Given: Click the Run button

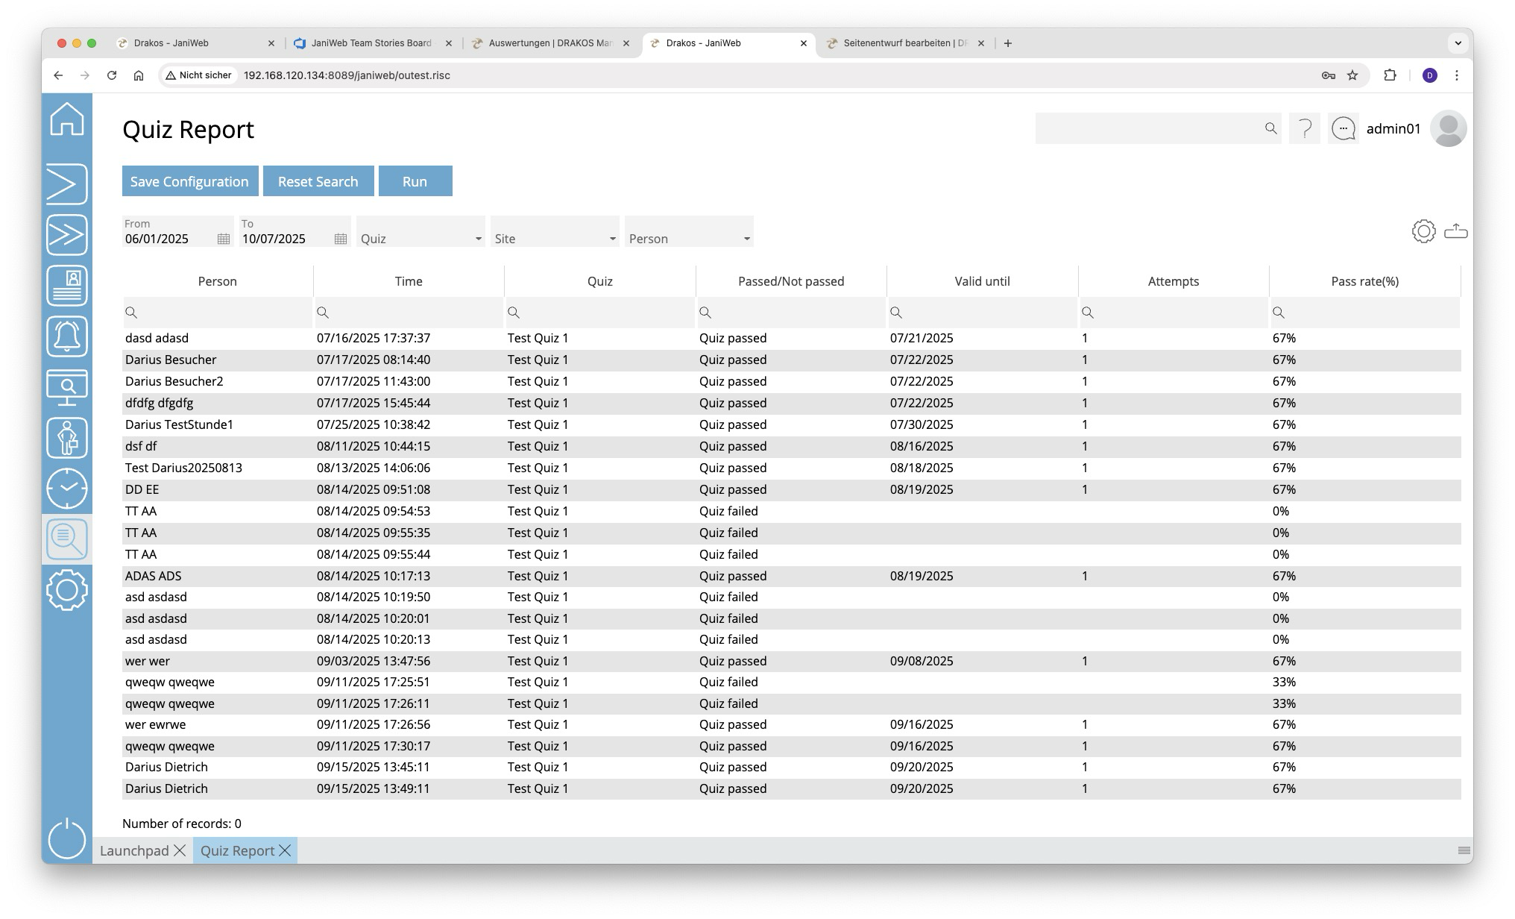Looking at the screenshot, I should pyautogui.click(x=415, y=181).
